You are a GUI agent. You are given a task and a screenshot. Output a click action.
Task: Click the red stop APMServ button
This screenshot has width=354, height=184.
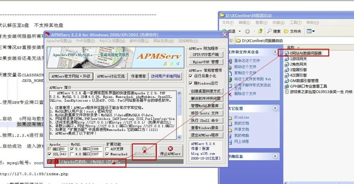pos(170,151)
